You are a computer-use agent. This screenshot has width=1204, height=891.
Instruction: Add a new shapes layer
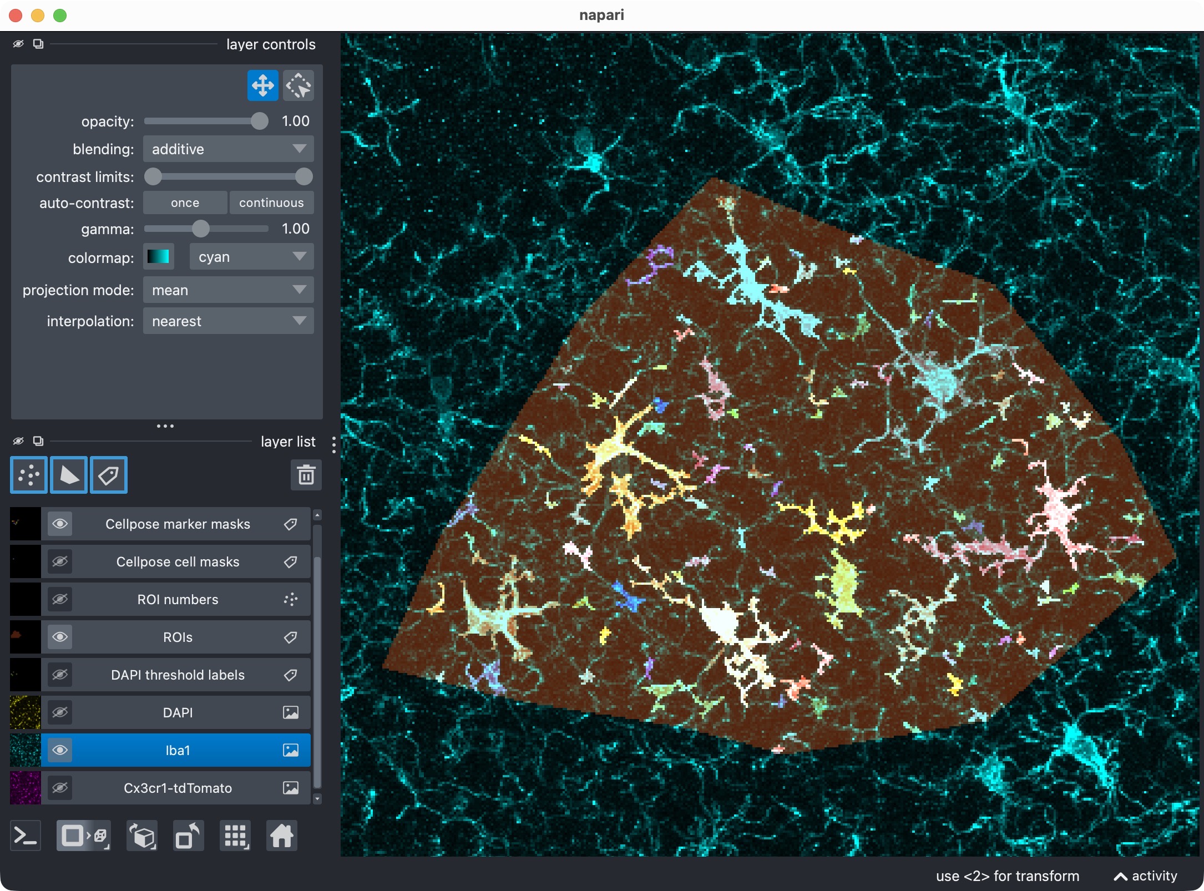tap(69, 475)
